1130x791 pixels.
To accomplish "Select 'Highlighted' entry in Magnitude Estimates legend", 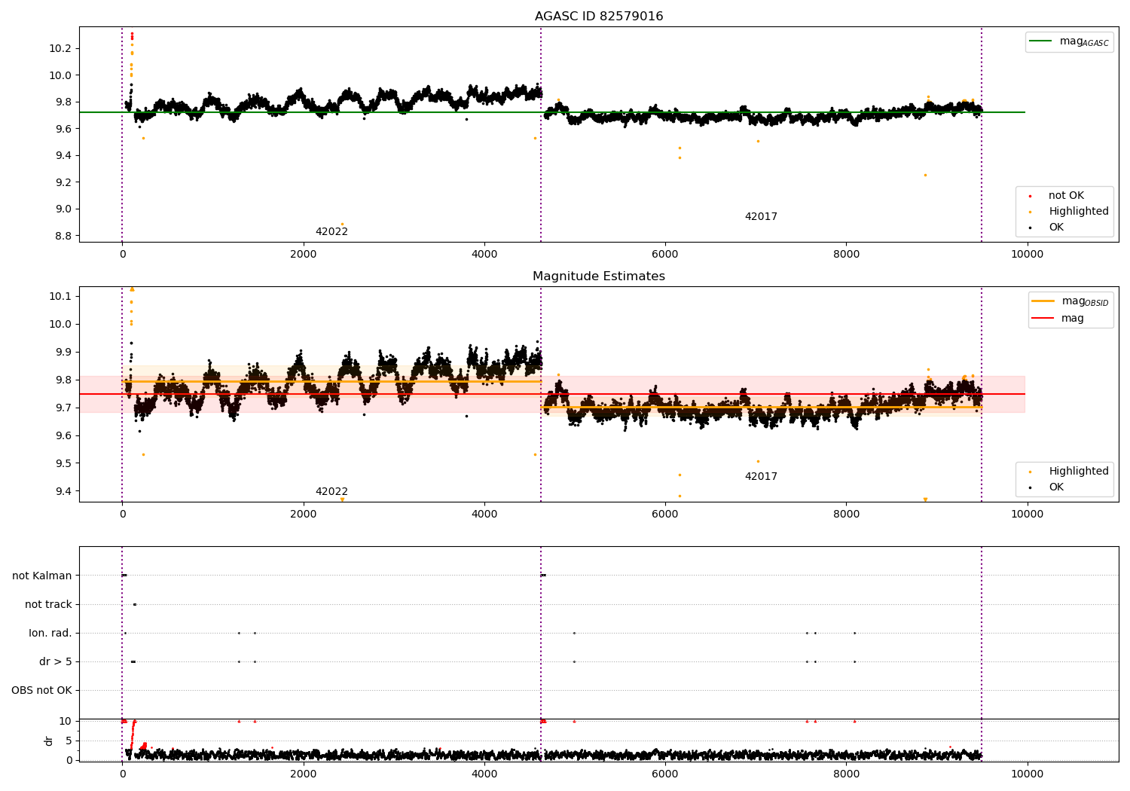I will (1079, 472).
